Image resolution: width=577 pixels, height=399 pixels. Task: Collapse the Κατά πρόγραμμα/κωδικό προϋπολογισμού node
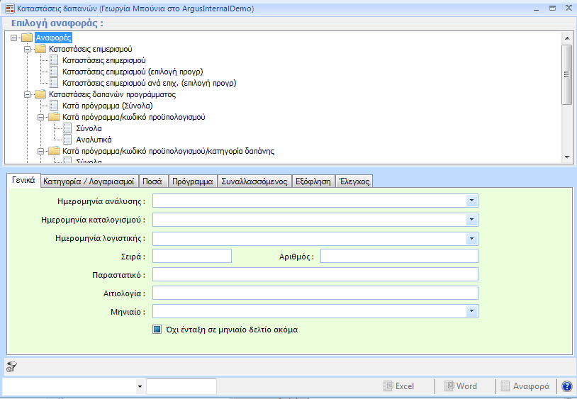[x=40, y=117]
